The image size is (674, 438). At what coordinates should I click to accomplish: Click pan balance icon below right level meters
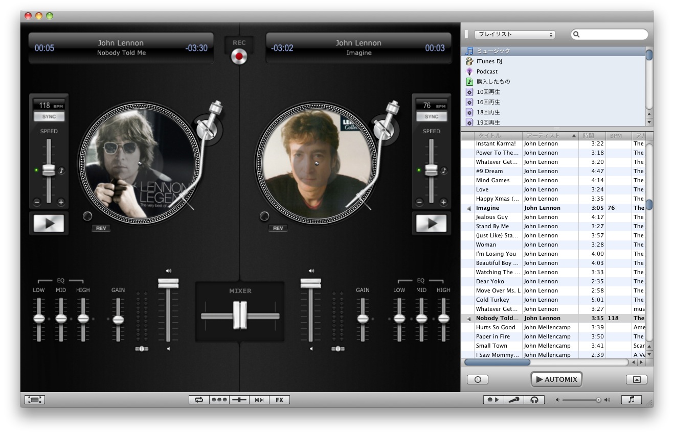pos(338,349)
